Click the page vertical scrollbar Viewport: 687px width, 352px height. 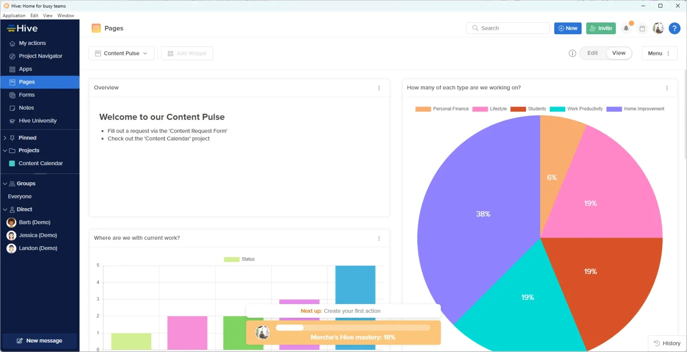coord(685,114)
